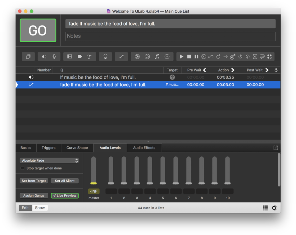
Task: Pop out the inspector into separate window
Action: (276, 148)
